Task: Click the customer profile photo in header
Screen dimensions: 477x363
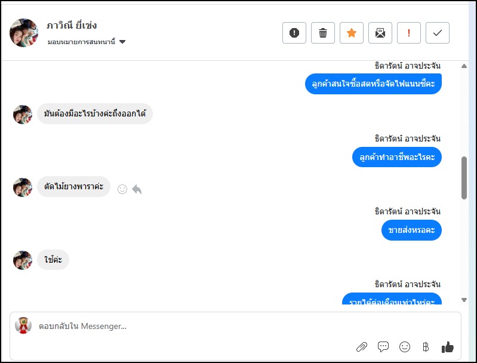Action: [24, 33]
